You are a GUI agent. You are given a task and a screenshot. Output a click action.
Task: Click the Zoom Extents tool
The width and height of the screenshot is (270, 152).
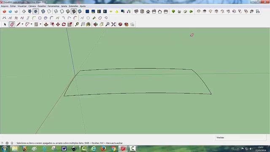[113, 24]
